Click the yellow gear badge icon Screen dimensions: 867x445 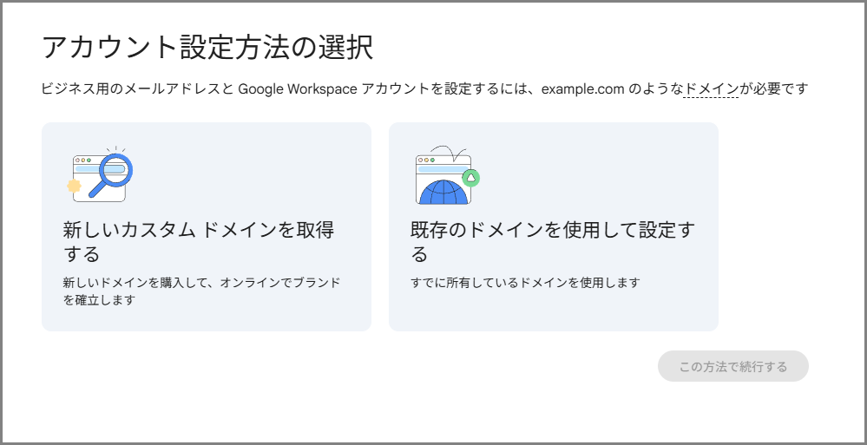(74, 186)
